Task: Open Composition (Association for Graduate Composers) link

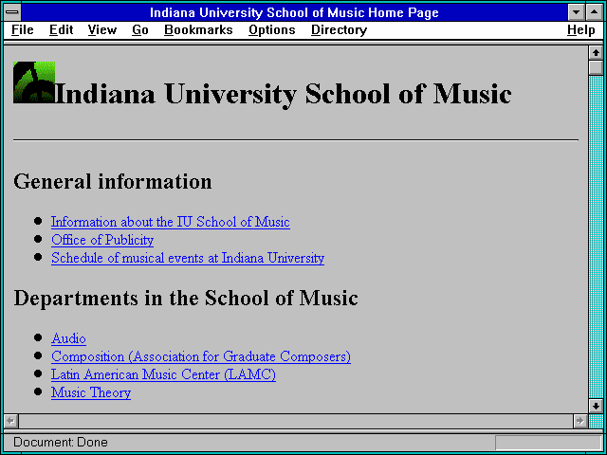Action: click(201, 356)
